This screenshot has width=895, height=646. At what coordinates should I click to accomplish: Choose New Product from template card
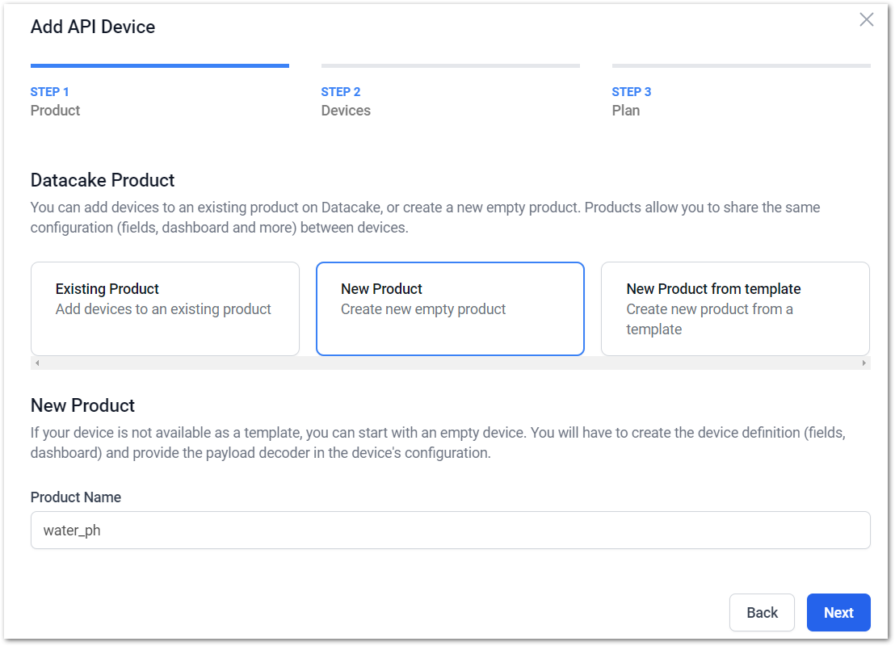click(x=735, y=308)
